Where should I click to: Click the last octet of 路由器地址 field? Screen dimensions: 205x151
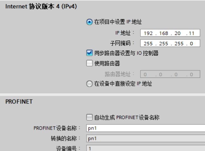(191, 74)
